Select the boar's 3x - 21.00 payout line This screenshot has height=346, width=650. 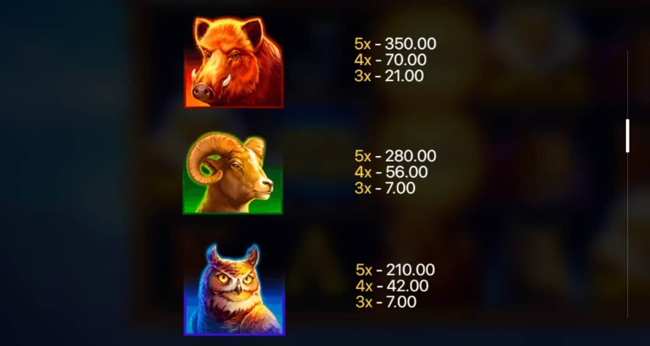tap(389, 76)
